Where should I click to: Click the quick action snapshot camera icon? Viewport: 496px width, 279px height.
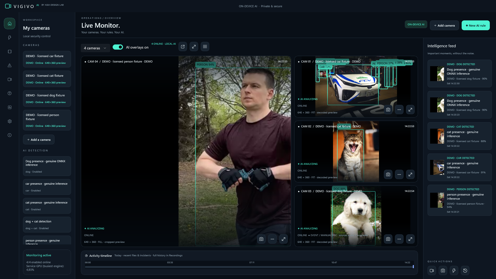[443, 270]
